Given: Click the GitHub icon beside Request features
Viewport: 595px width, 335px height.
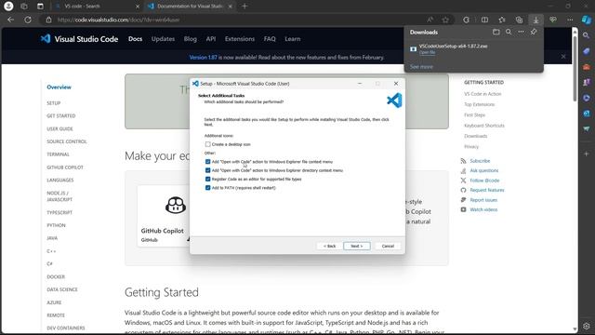Looking at the screenshot, I should 463,190.
